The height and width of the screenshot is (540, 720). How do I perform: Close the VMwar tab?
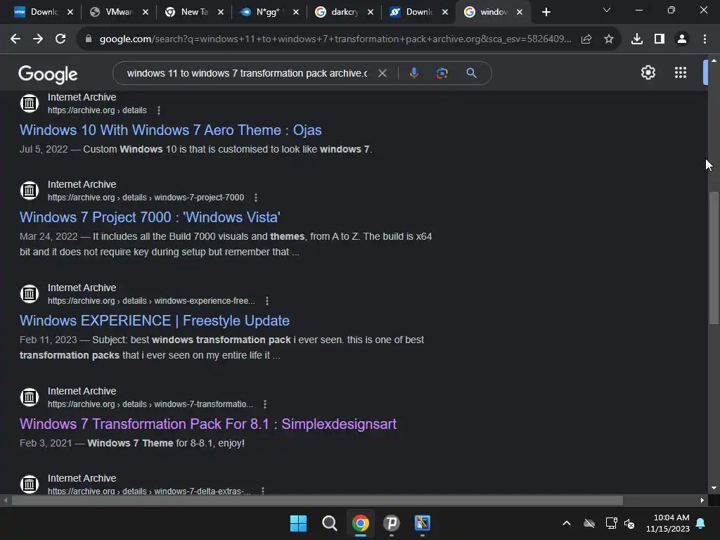tap(146, 13)
